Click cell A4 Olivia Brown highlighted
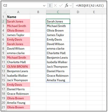Image resolution: width=108 pixels, height=112 pixels. pos(18,30)
